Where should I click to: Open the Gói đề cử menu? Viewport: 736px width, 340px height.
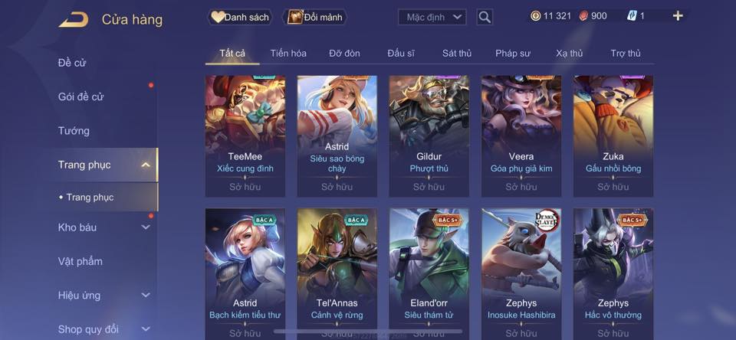[x=80, y=96]
